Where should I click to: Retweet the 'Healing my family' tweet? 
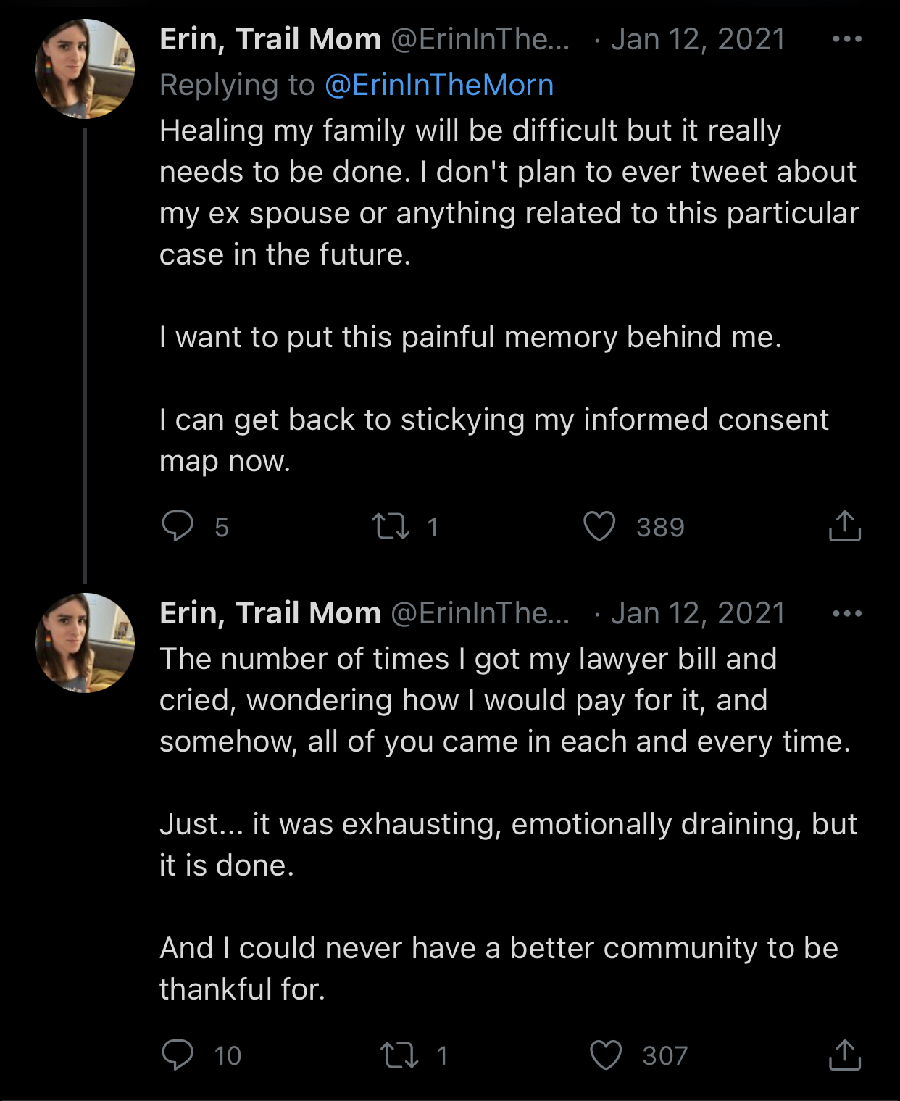pyautogui.click(x=390, y=526)
